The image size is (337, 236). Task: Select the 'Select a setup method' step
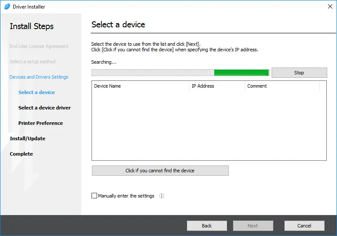pos(33,62)
